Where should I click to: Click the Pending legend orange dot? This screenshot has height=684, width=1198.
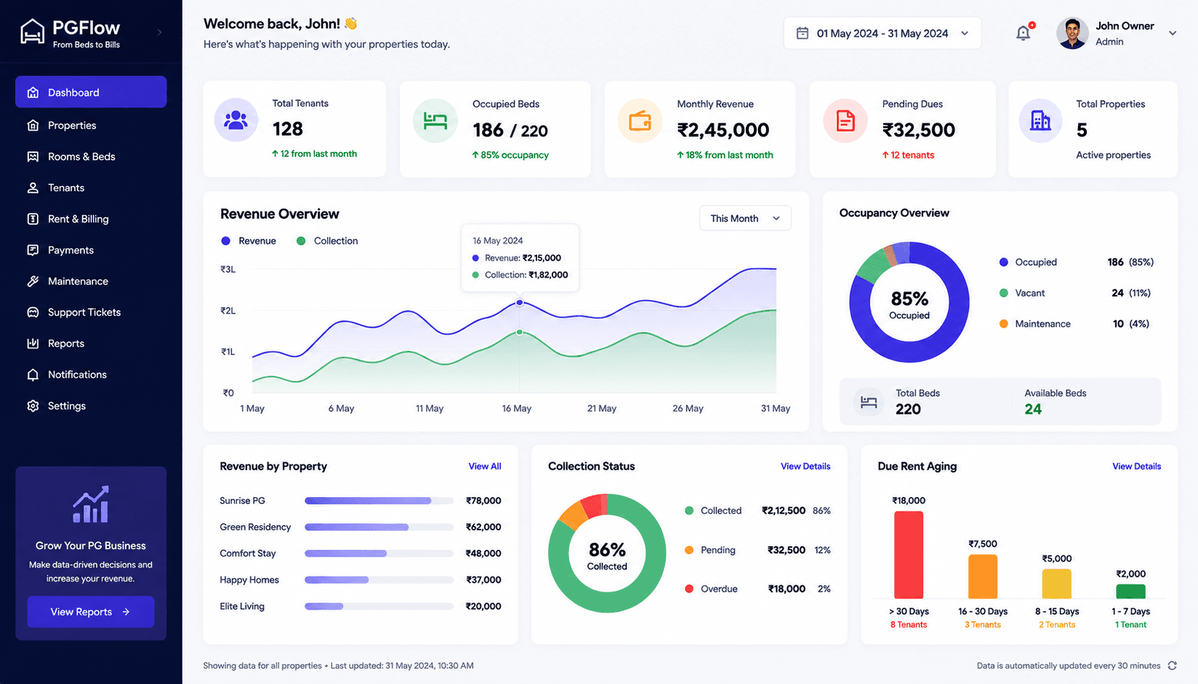pyautogui.click(x=689, y=551)
